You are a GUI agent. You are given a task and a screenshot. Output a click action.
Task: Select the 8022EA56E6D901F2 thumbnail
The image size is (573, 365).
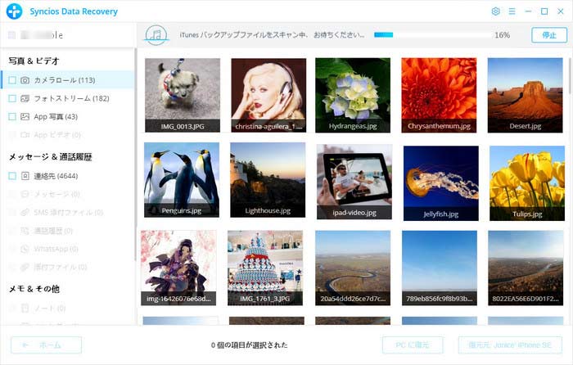(x=526, y=268)
